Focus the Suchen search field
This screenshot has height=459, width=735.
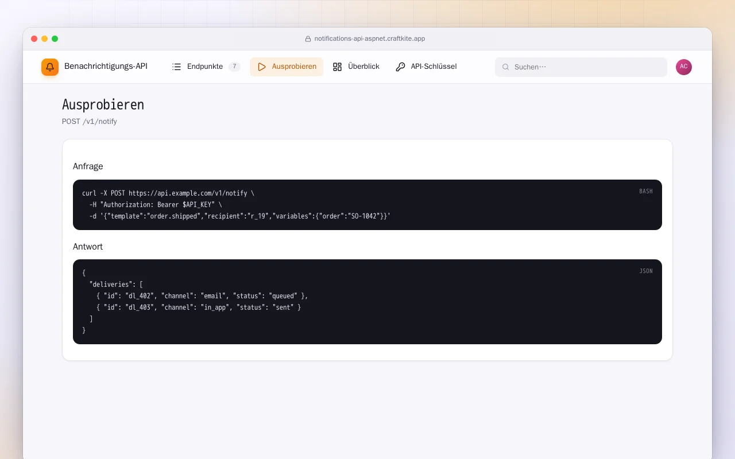click(x=581, y=67)
